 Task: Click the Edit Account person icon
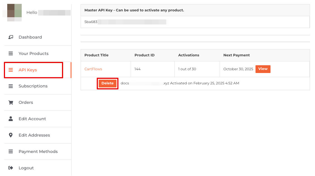11,119
